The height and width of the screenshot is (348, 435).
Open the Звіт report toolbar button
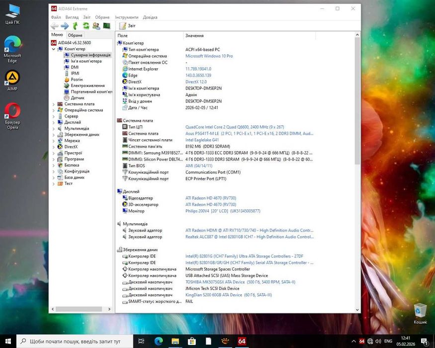pyautogui.click(x=127, y=26)
